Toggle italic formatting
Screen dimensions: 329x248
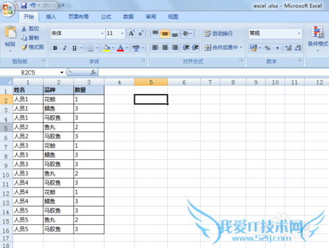point(64,48)
